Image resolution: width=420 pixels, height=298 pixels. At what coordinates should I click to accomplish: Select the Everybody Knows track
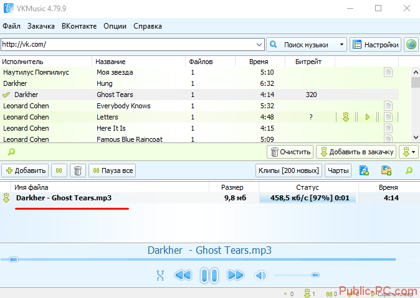pyautogui.click(x=199, y=106)
